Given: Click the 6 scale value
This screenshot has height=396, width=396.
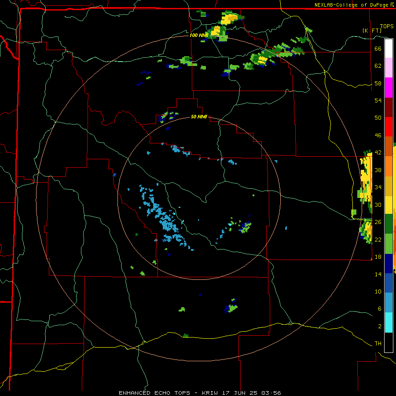Looking at the screenshot, I should (380, 309).
